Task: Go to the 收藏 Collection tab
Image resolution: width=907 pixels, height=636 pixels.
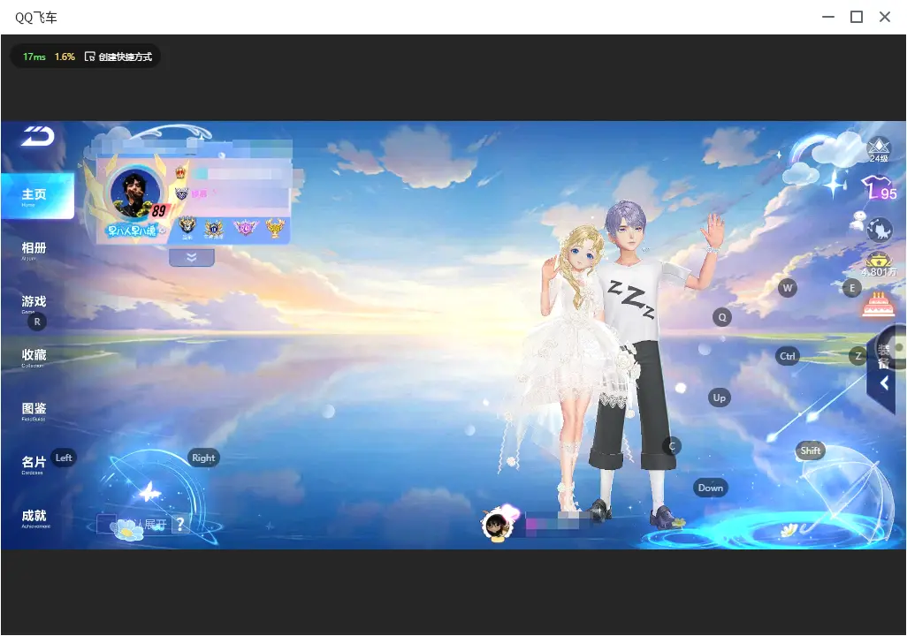Action: pyautogui.click(x=34, y=357)
